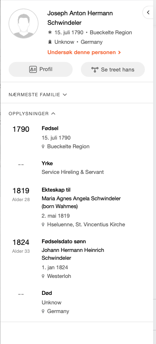Image resolution: width=156 pixels, height=344 pixels.
Task: Open spouse Maria Agnes Angela Schwindeler
Action: [81, 202]
